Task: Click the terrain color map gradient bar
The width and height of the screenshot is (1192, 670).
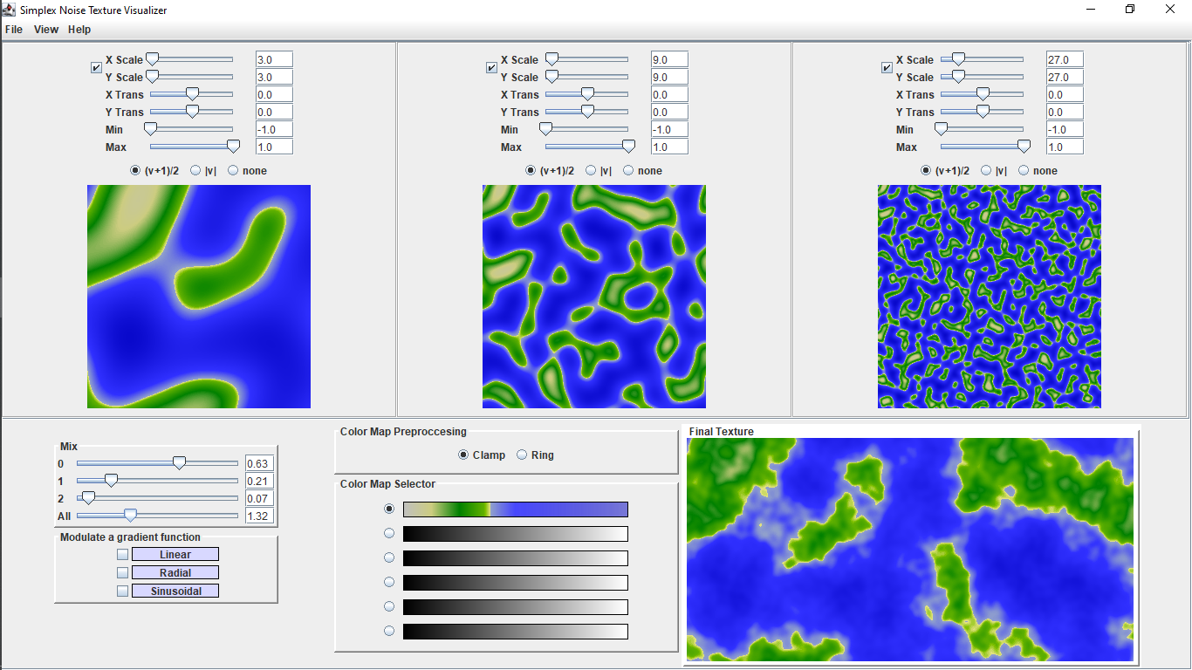Action: 515,509
